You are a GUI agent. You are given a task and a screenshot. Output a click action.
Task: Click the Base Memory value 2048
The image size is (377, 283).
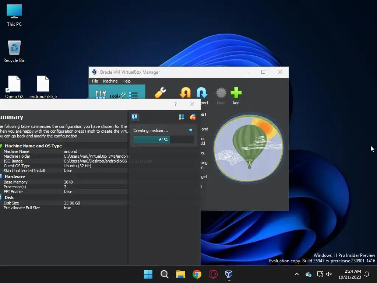68,182
